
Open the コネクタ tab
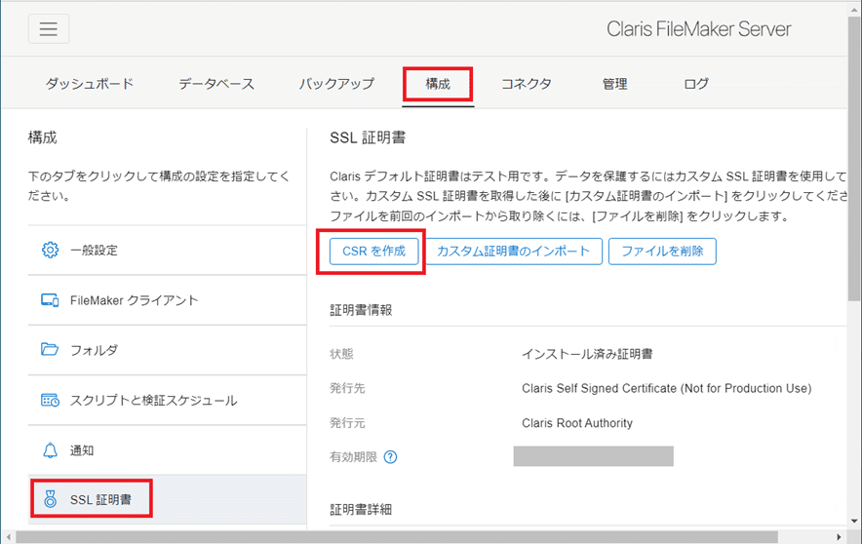(x=527, y=84)
